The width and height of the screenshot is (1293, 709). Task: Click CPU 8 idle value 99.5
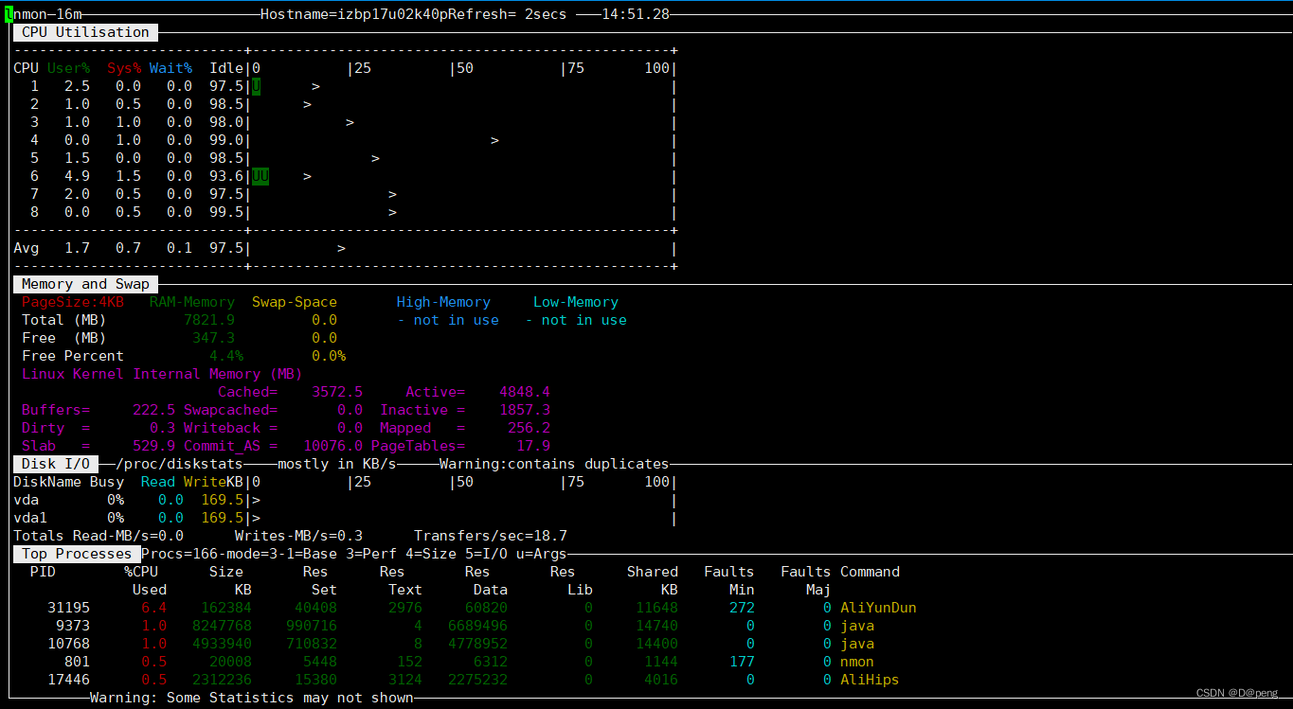tap(227, 212)
